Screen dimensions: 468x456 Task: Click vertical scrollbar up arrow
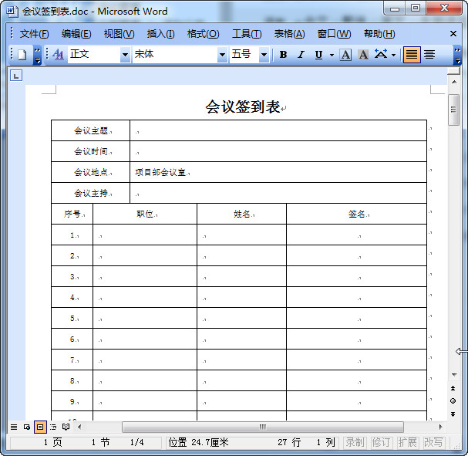pos(454,82)
